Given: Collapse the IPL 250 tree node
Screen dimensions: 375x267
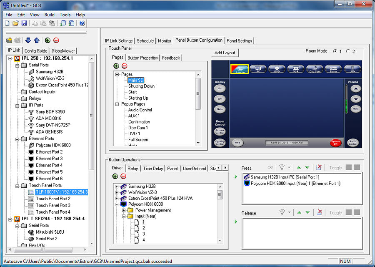Looking at the screenshot, I should click(x=10, y=58).
